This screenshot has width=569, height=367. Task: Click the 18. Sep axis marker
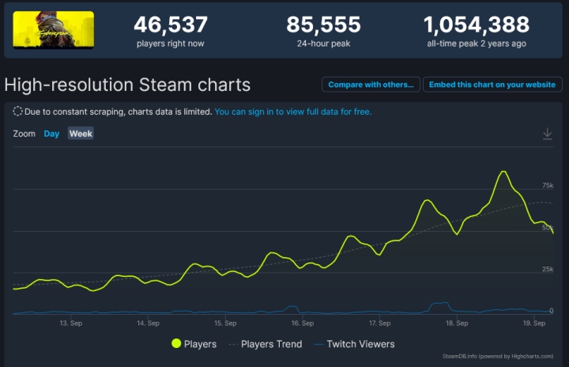[x=457, y=323]
